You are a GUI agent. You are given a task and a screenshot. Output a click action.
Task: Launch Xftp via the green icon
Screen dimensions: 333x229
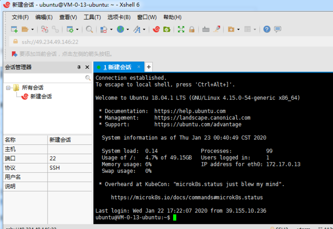click(x=167, y=29)
